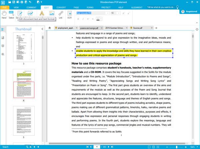
Task: Switch to 2015-Summer-School document tab
Action: (x=115, y=28)
